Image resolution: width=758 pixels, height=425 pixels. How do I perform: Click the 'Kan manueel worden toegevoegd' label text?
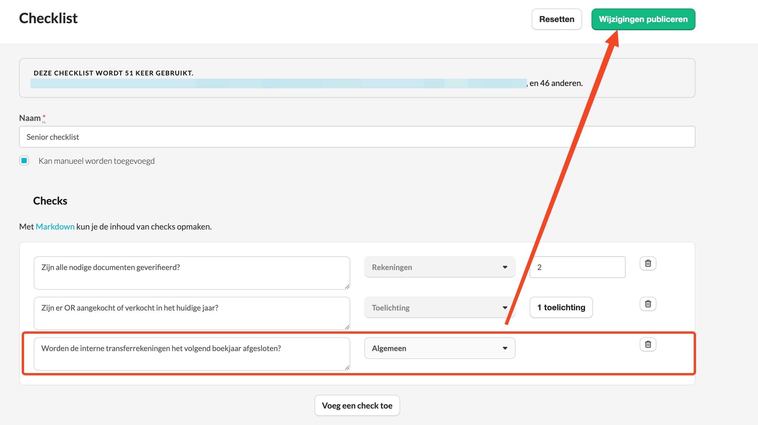[97, 161]
